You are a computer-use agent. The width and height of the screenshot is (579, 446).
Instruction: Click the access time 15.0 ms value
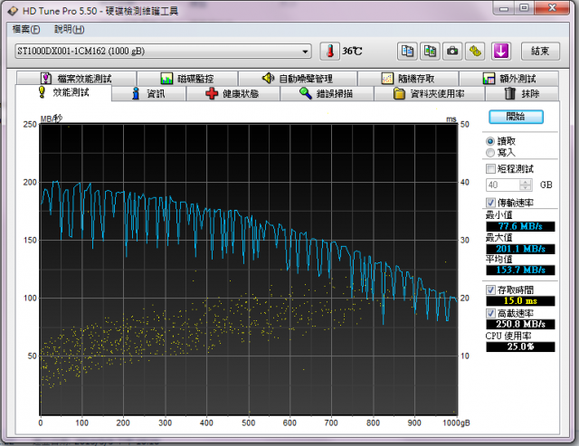point(520,301)
